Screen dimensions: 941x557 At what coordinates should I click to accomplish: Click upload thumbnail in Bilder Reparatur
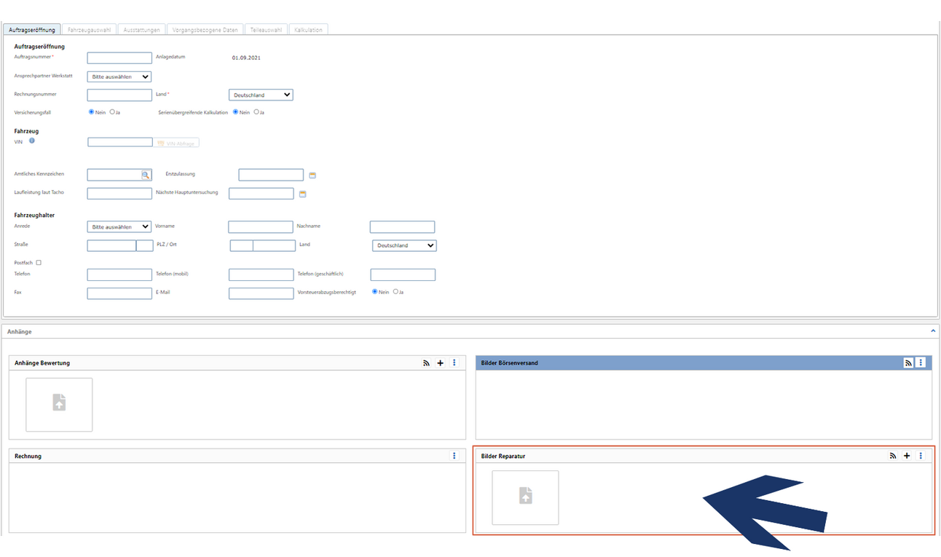(x=525, y=497)
